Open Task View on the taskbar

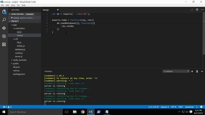point(67,112)
